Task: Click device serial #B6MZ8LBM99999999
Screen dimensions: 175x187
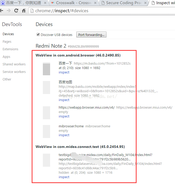Action: [83, 47]
